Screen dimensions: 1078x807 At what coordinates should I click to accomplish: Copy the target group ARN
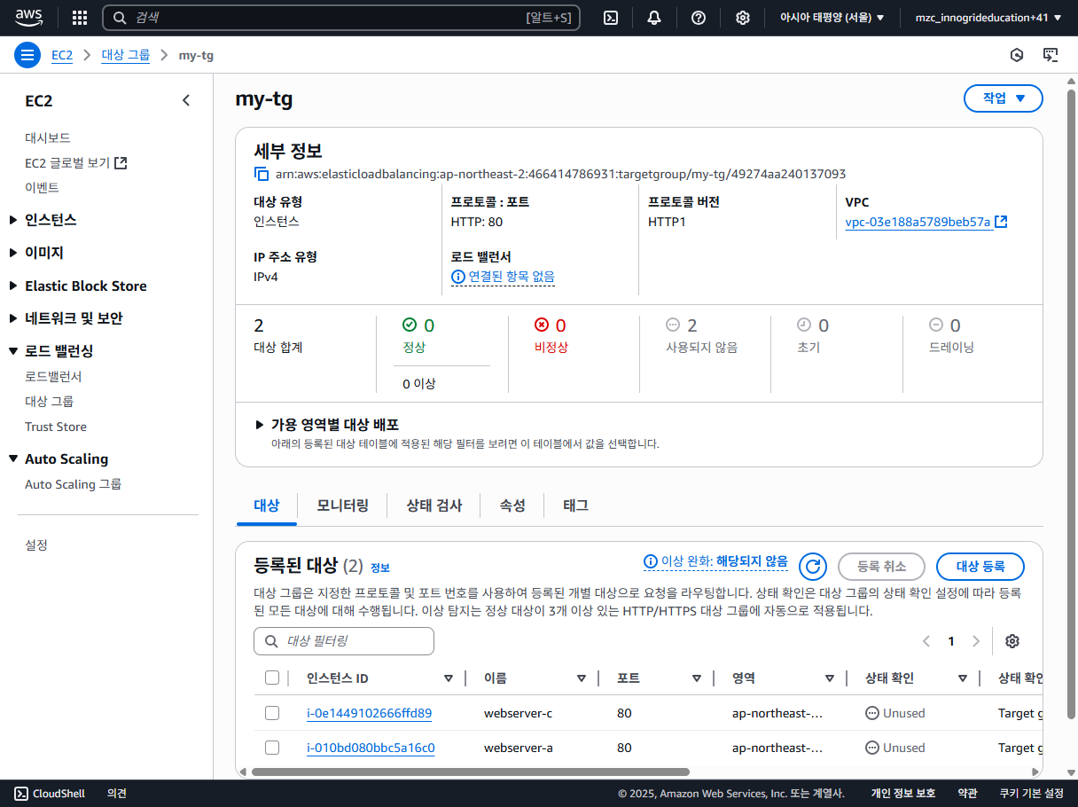pos(262,174)
